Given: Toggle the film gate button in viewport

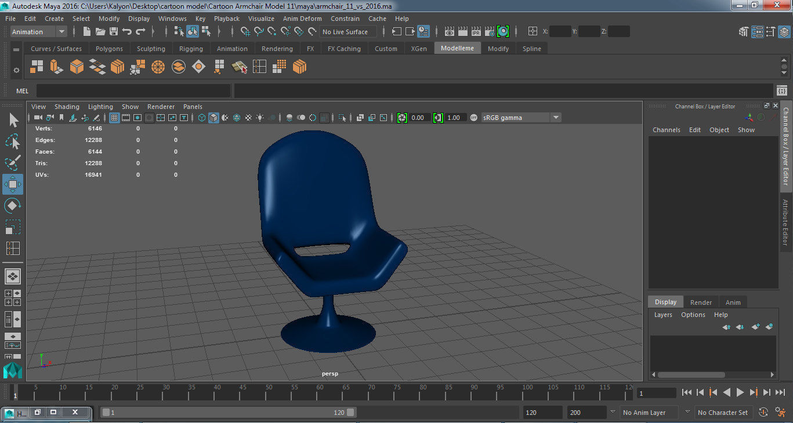Looking at the screenshot, I should (126, 118).
